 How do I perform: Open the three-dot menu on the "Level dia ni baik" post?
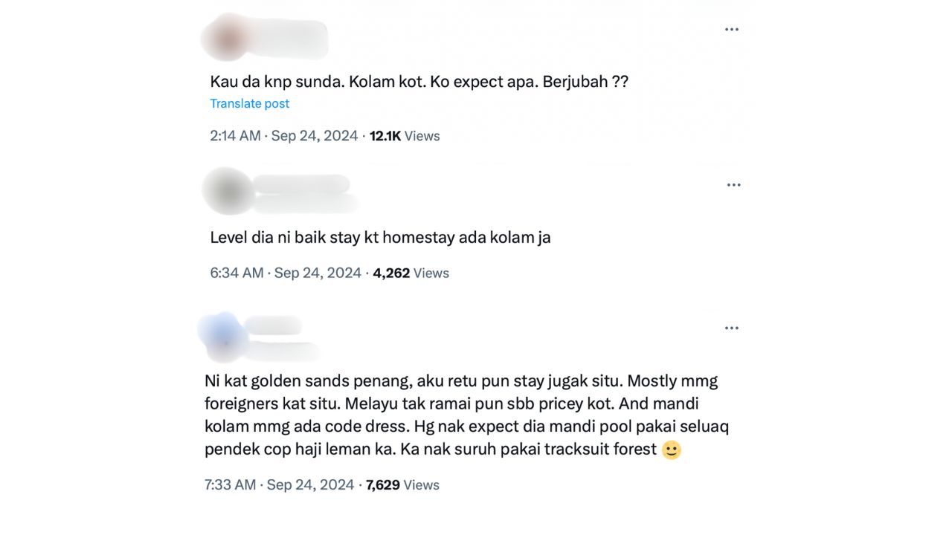click(x=734, y=185)
